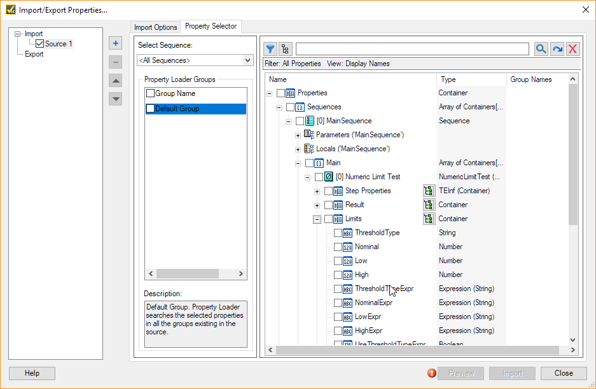Check the High property checkbox
Screen dimensions: 596x389
(x=338, y=275)
